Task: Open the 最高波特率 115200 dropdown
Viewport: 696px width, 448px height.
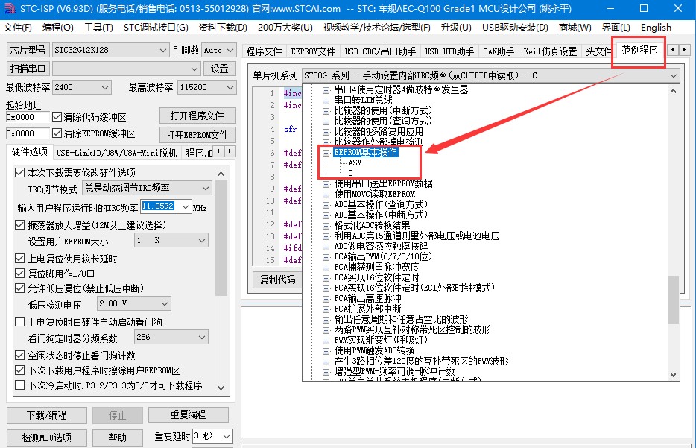Action: click(x=206, y=87)
